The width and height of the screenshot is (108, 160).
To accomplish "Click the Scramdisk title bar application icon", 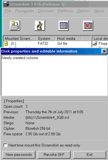I will 6,4.
